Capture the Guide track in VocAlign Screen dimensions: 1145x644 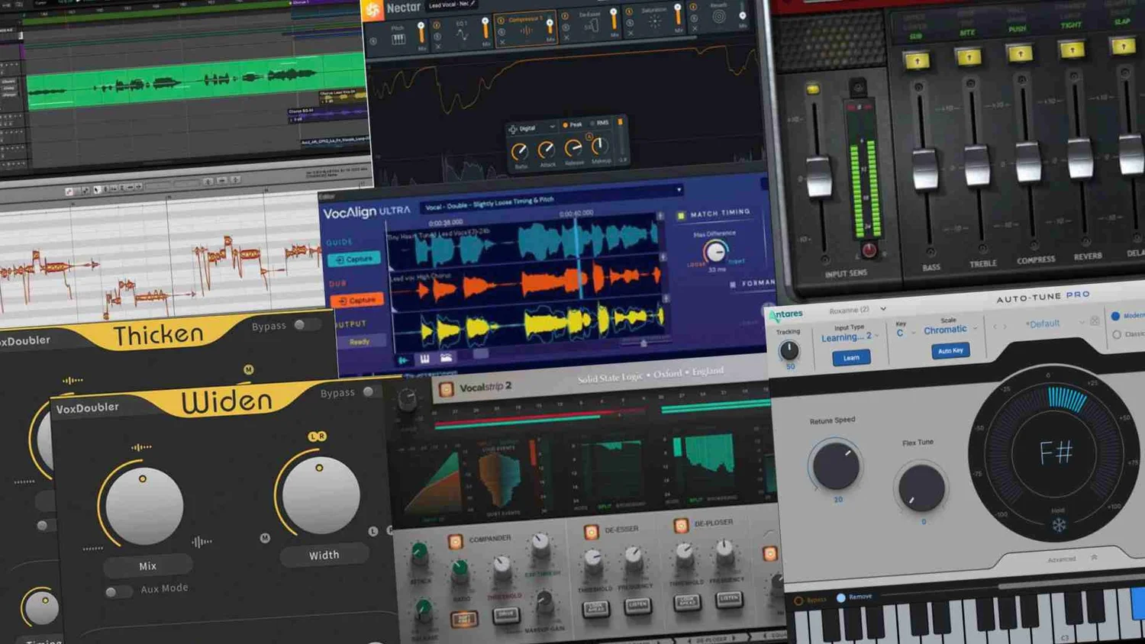coord(353,259)
